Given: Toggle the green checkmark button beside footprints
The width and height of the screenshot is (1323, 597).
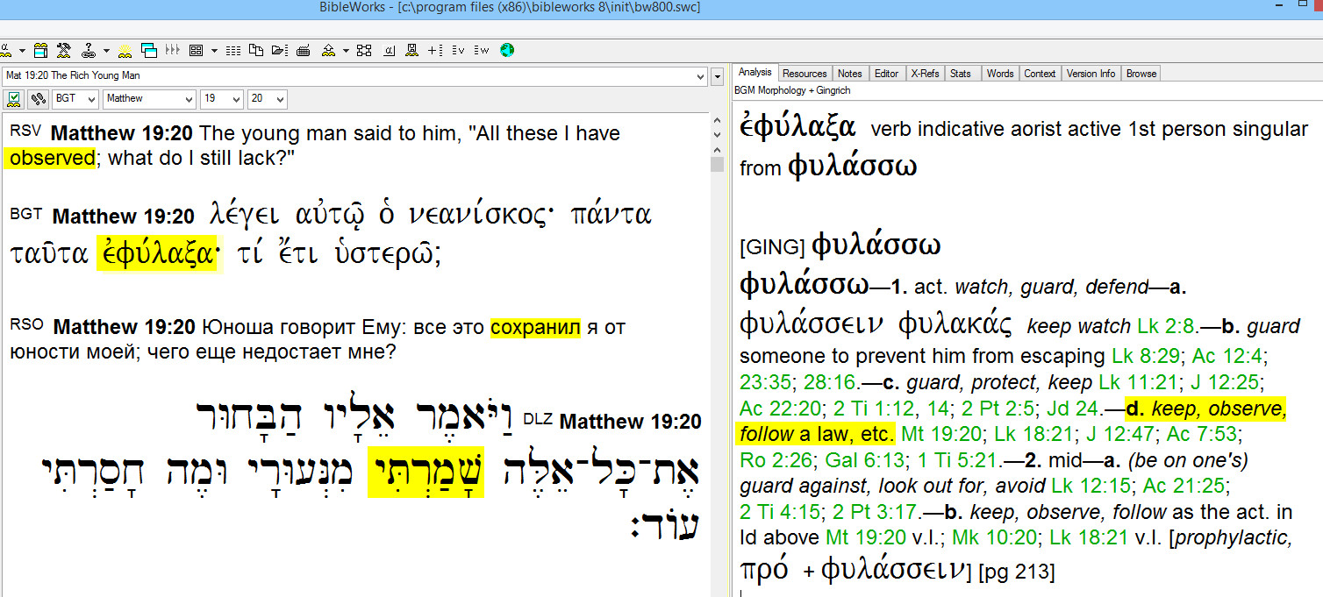Looking at the screenshot, I should coord(14,99).
